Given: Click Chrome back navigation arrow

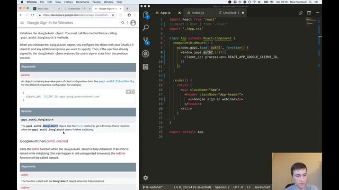Looking at the screenshot, I should [21, 15].
